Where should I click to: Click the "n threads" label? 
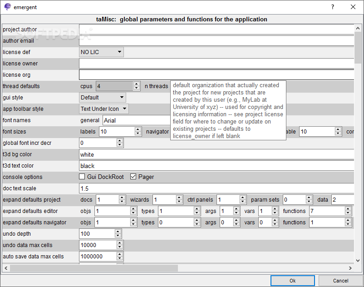156,86
